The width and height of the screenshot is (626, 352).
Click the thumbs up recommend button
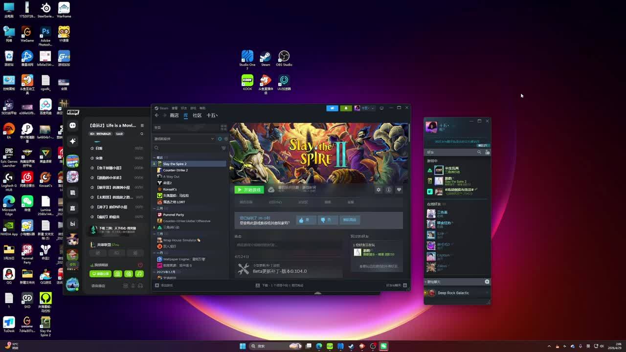pos(304,220)
